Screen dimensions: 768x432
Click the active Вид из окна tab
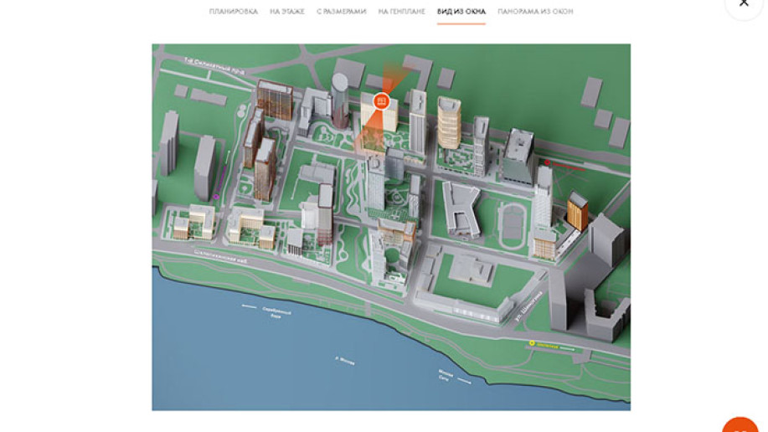pyautogui.click(x=461, y=12)
